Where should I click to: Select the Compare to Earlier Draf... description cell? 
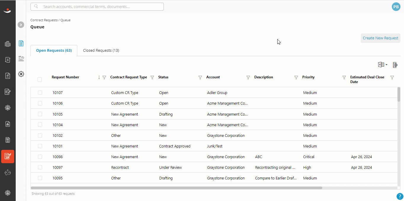(276, 178)
